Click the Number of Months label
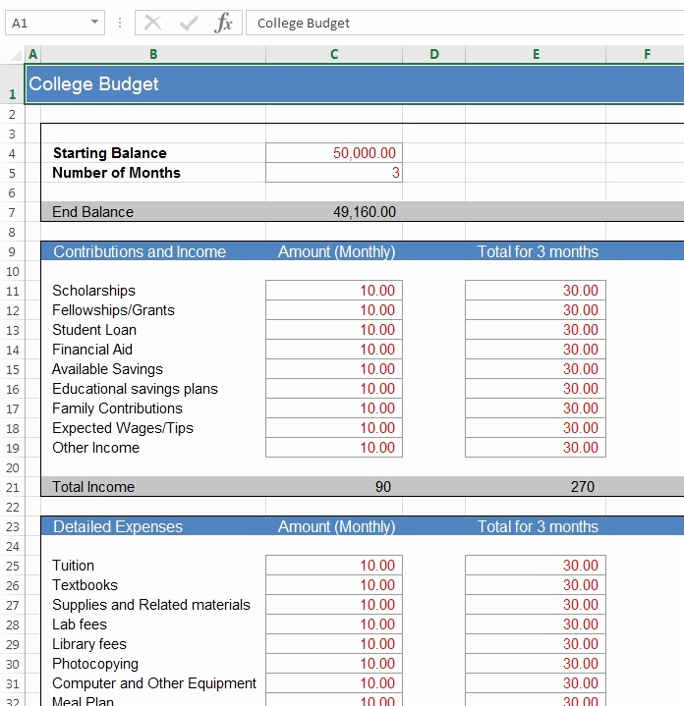Image resolution: width=684 pixels, height=706 pixels. pyautogui.click(x=116, y=173)
